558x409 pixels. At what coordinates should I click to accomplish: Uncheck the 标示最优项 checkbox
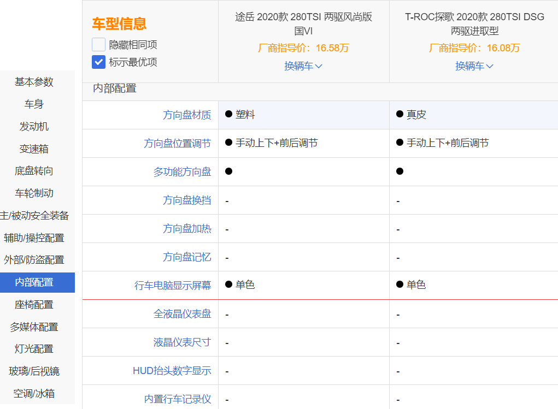[98, 62]
